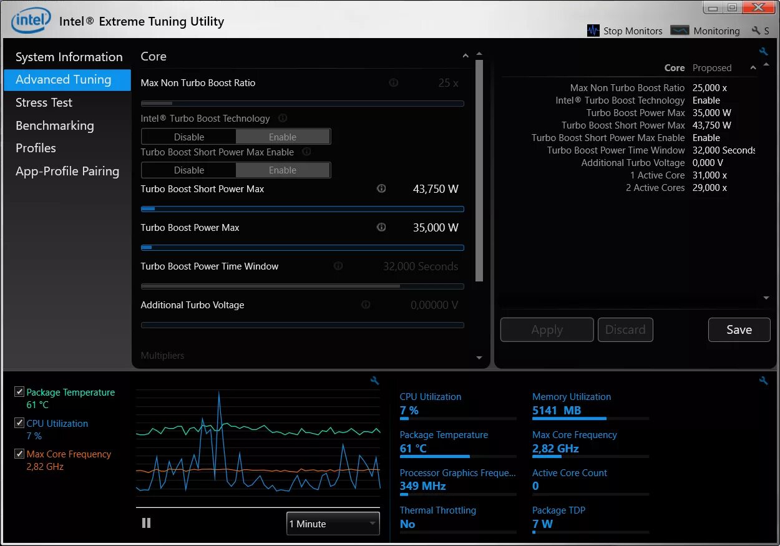Click Stop Monitors label
Viewport: 780px width, 546px height.
[633, 31]
